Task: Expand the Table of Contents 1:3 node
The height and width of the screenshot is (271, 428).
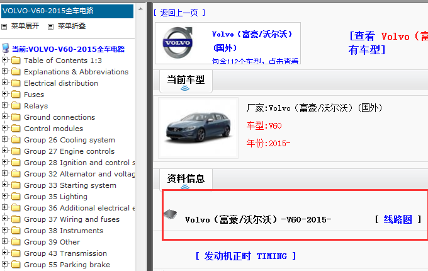Action: click(4, 59)
